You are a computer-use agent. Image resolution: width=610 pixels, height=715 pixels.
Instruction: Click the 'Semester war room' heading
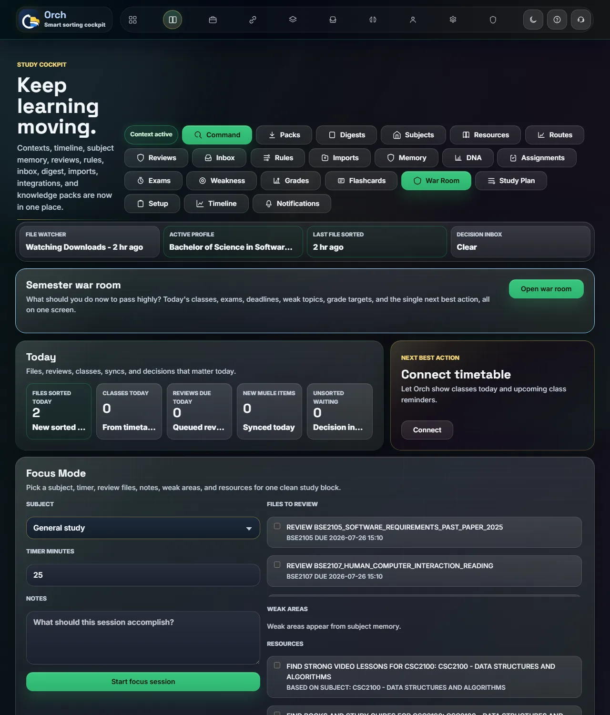point(73,285)
